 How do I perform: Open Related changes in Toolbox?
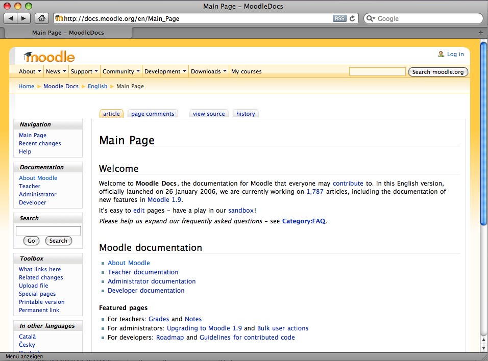[41, 277]
